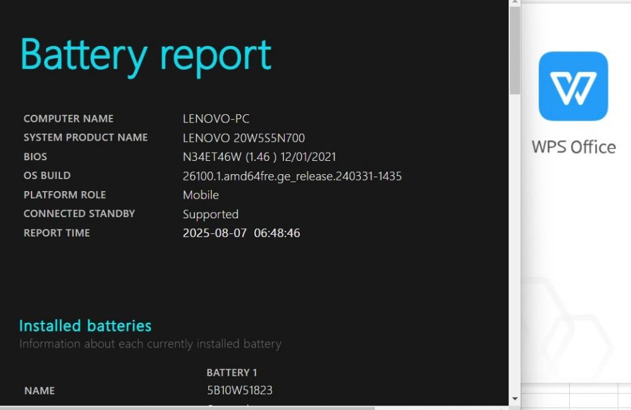Click the CONNECTED STANDBY label
Viewport: 631px width, 410px height.
pyautogui.click(x=80, y=214)
